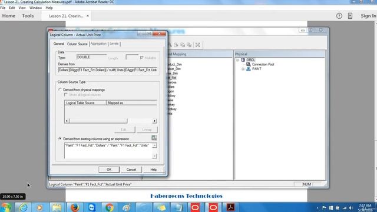Collapse the ORCL node in the Physical tree
377x212 pixels.
pyautogui.click(x=237, y=60)
